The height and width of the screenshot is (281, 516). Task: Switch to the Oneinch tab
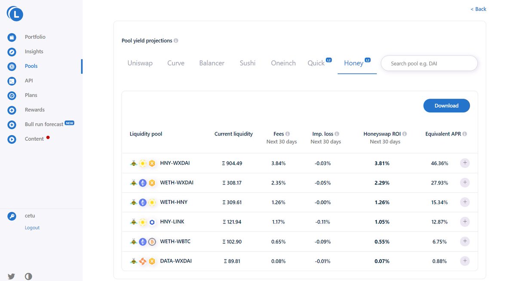283,63
